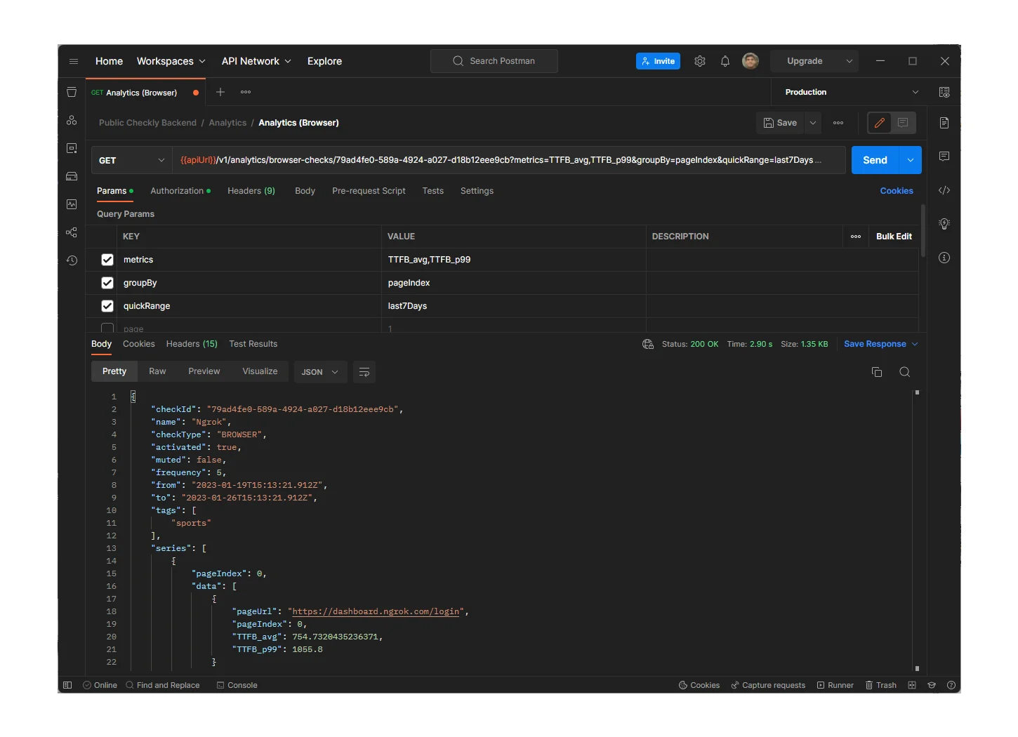Switch to edit mode pencil icon
The width and height of the screenshot is (1018, 737).
(880, 123)
